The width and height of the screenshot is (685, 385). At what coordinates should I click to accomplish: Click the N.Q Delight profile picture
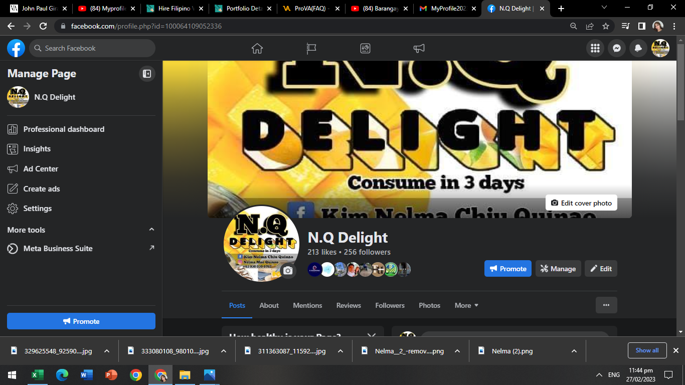pyautogui.click(x=261, y=244)
